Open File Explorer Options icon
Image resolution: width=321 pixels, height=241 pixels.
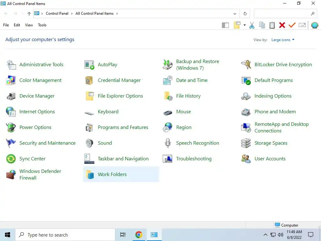[89, 96]
